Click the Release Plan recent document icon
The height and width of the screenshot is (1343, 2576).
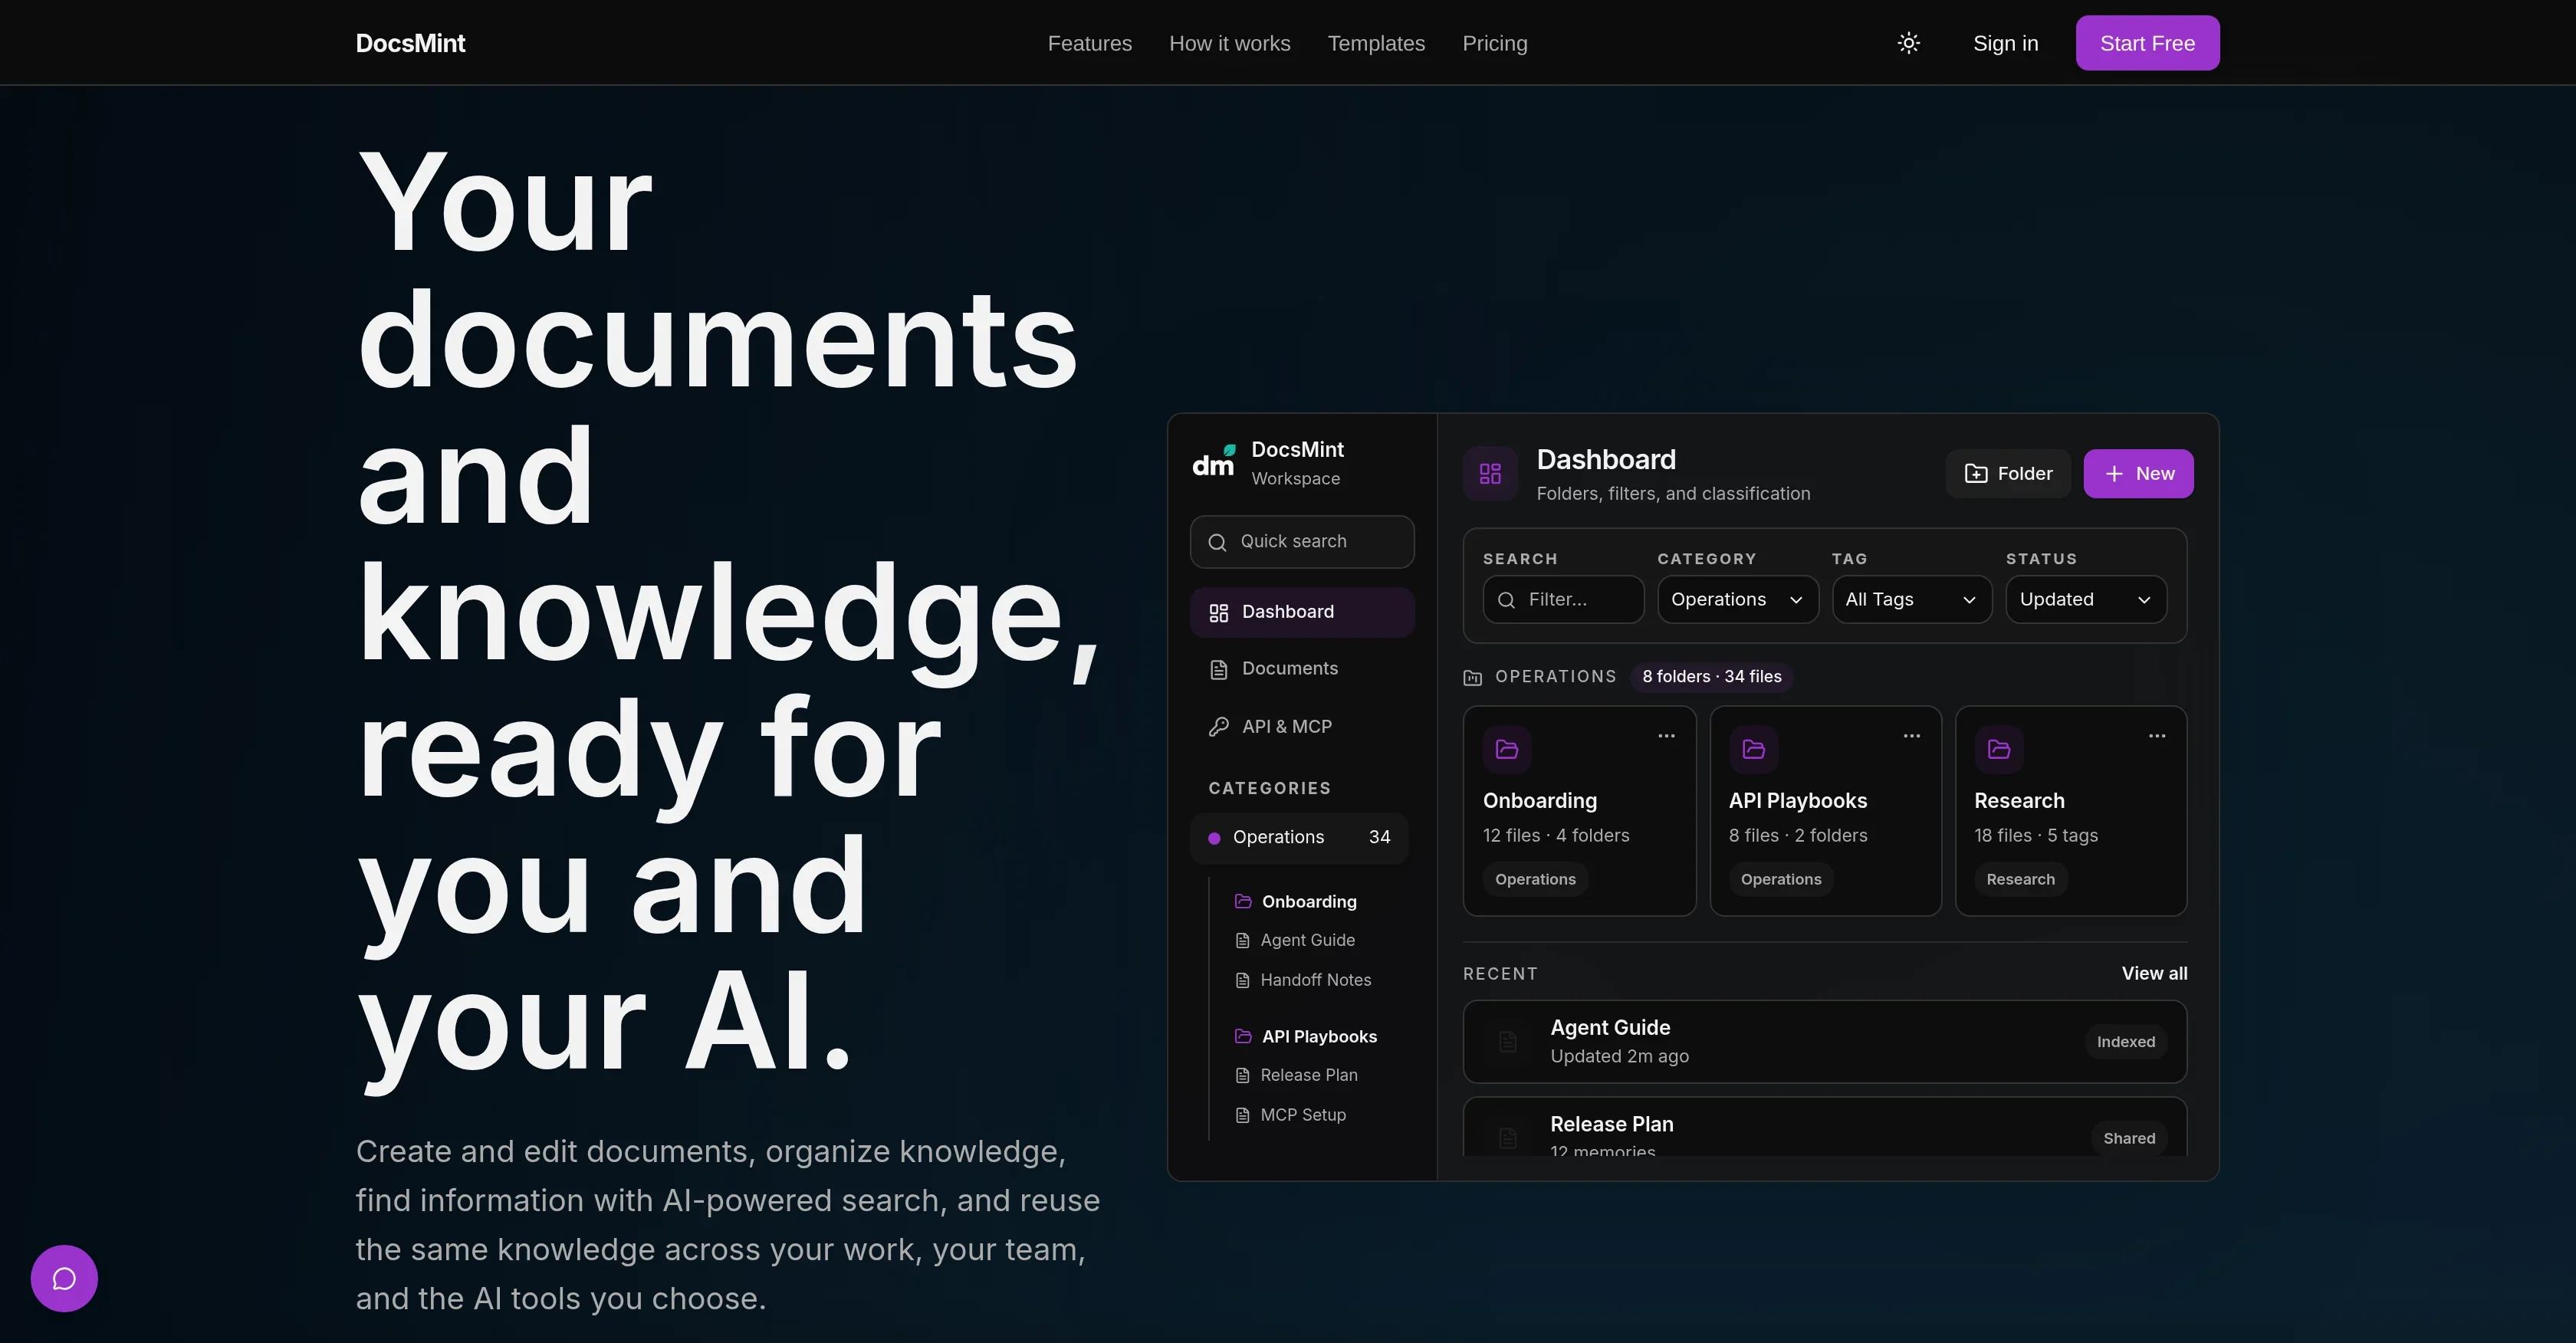(x=1508, y=1138)
